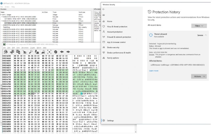
Task: Select Device security in sidebar
Action: [x=113, y=47]
